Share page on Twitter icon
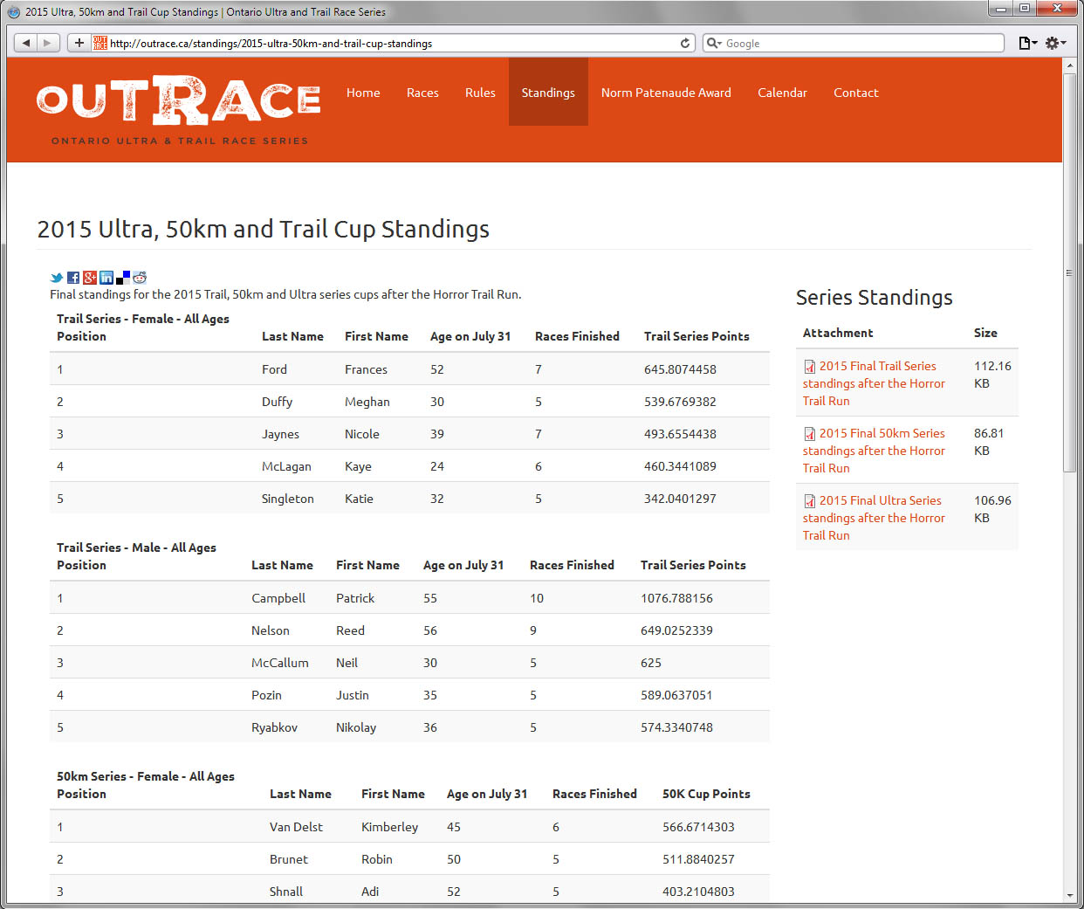This screenshot has width=1084, height=909. 57,278
